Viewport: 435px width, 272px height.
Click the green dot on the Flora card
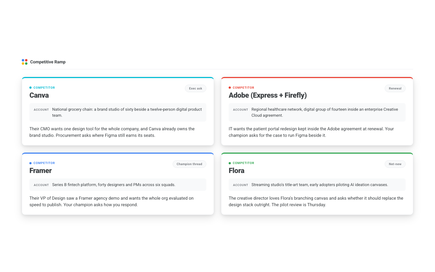click(x=230, y=163)
